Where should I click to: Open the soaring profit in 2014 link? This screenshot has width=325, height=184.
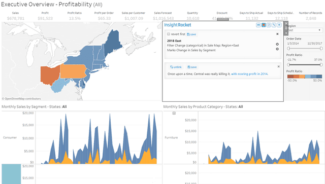(249, 74)
